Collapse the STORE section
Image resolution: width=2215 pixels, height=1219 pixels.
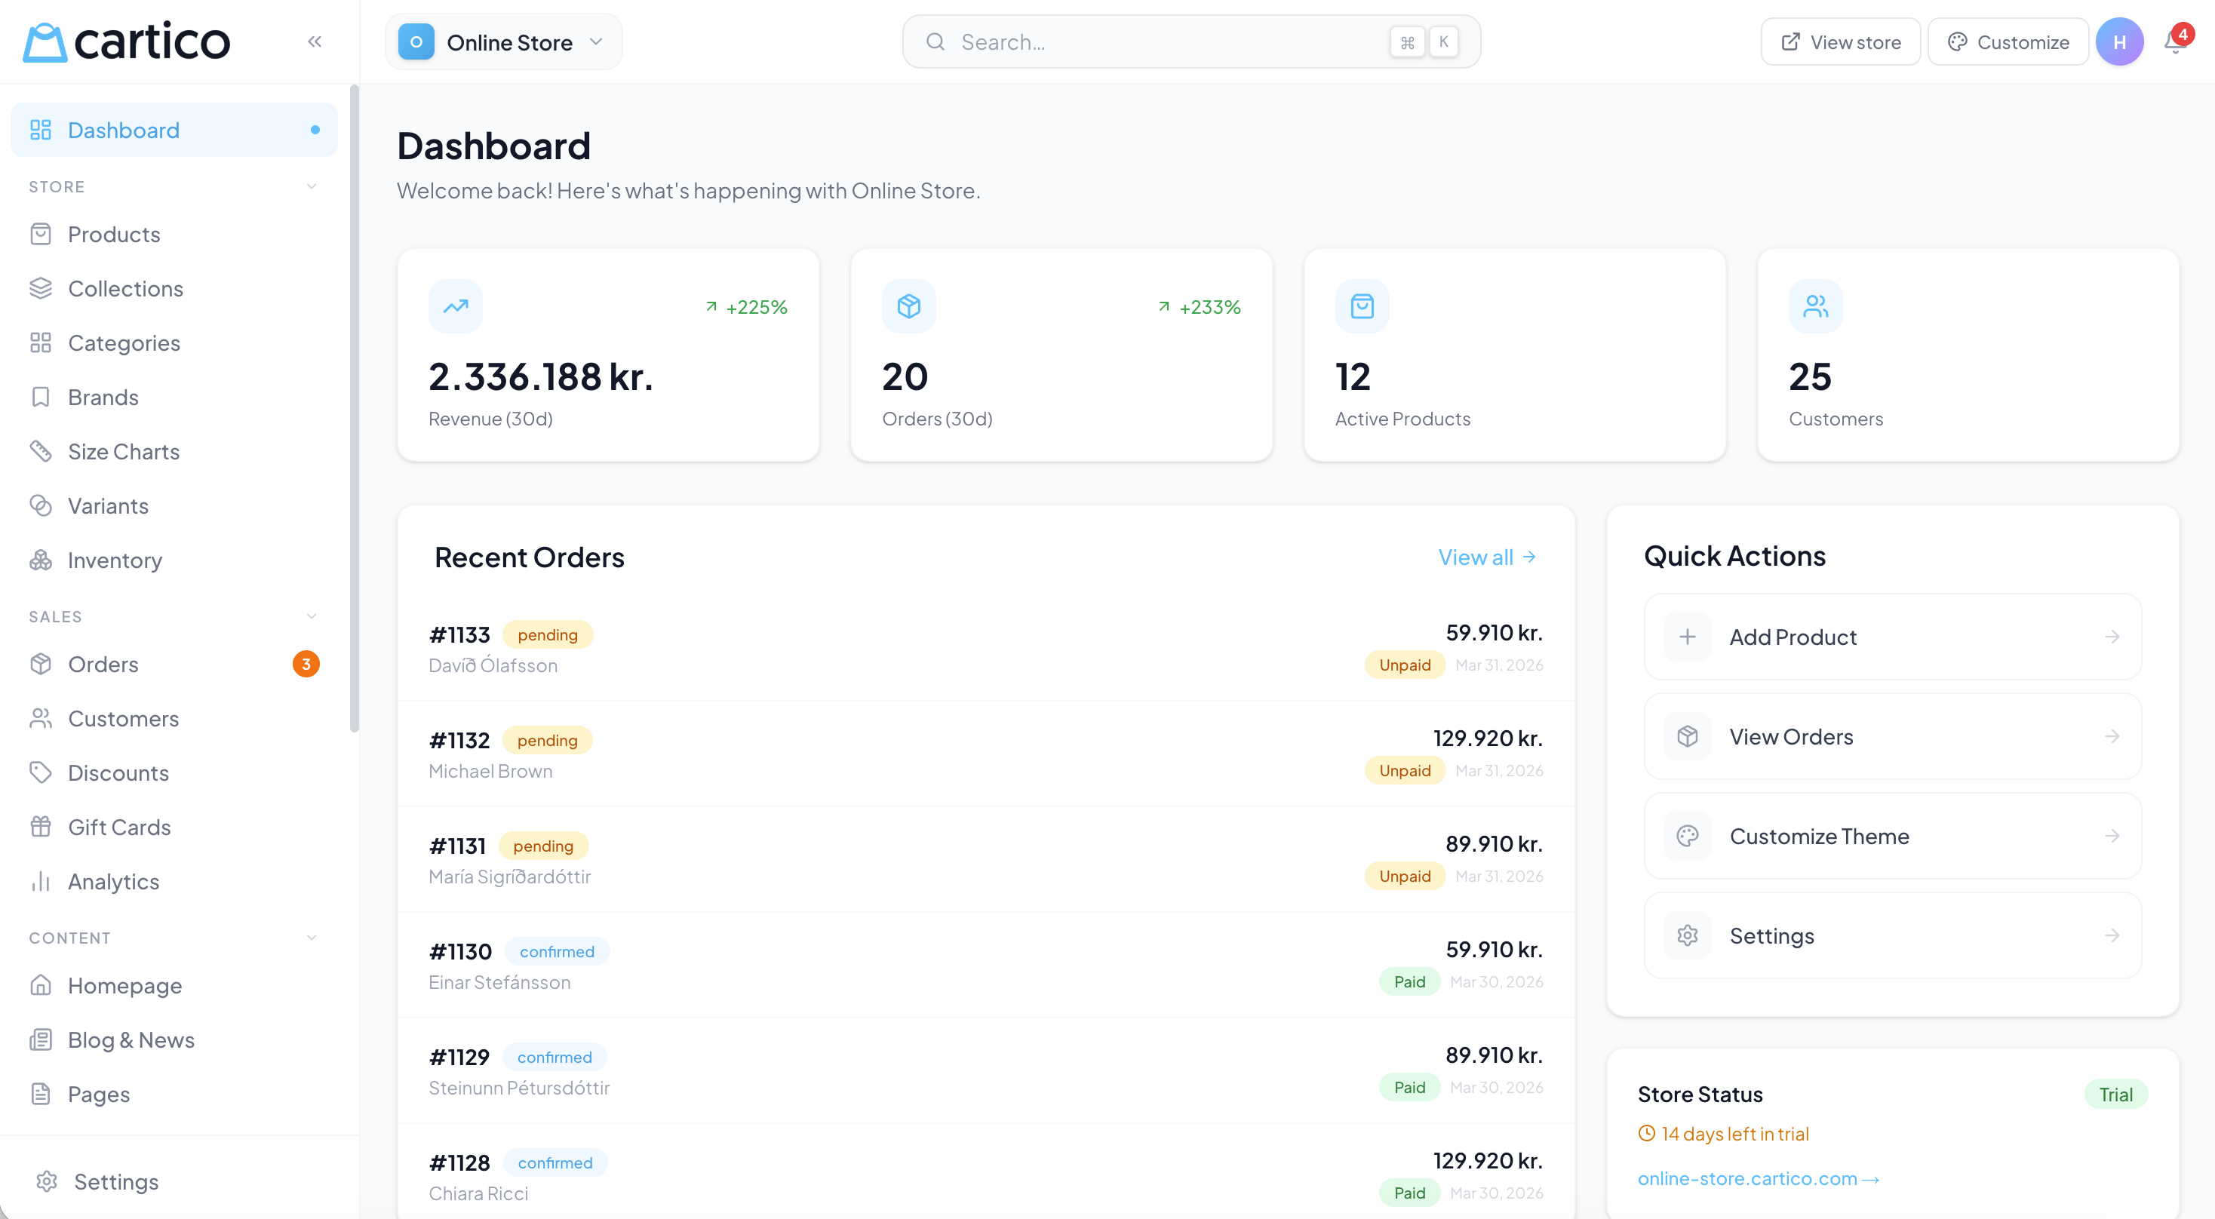click(x=312, y=186)
